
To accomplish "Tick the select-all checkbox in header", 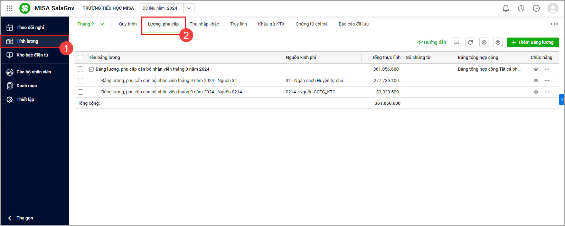I will [x=81, y=58].
